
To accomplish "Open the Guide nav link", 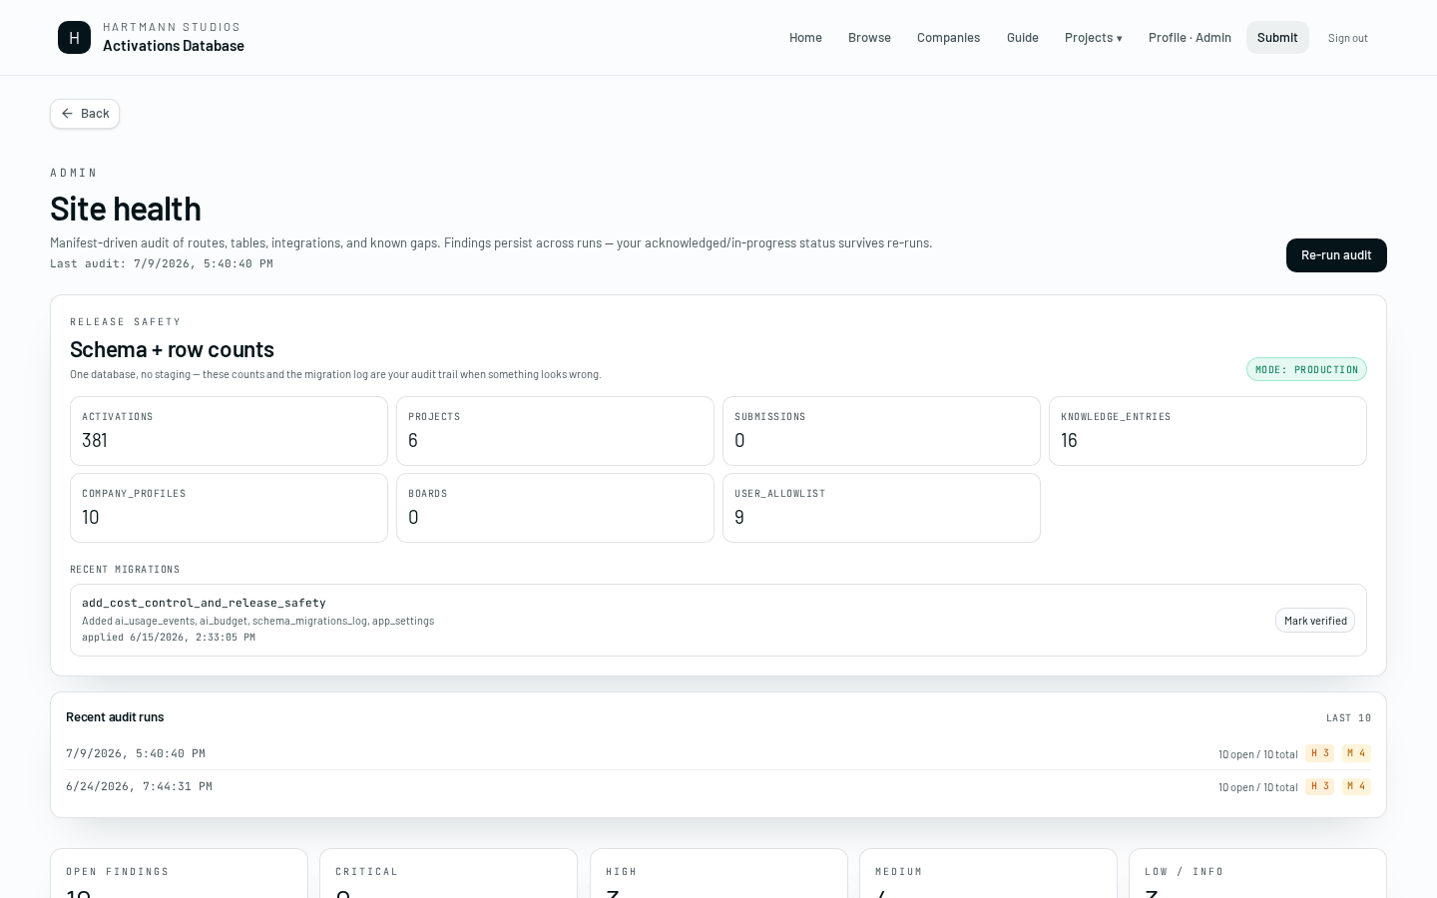I will pos(1022,38).
